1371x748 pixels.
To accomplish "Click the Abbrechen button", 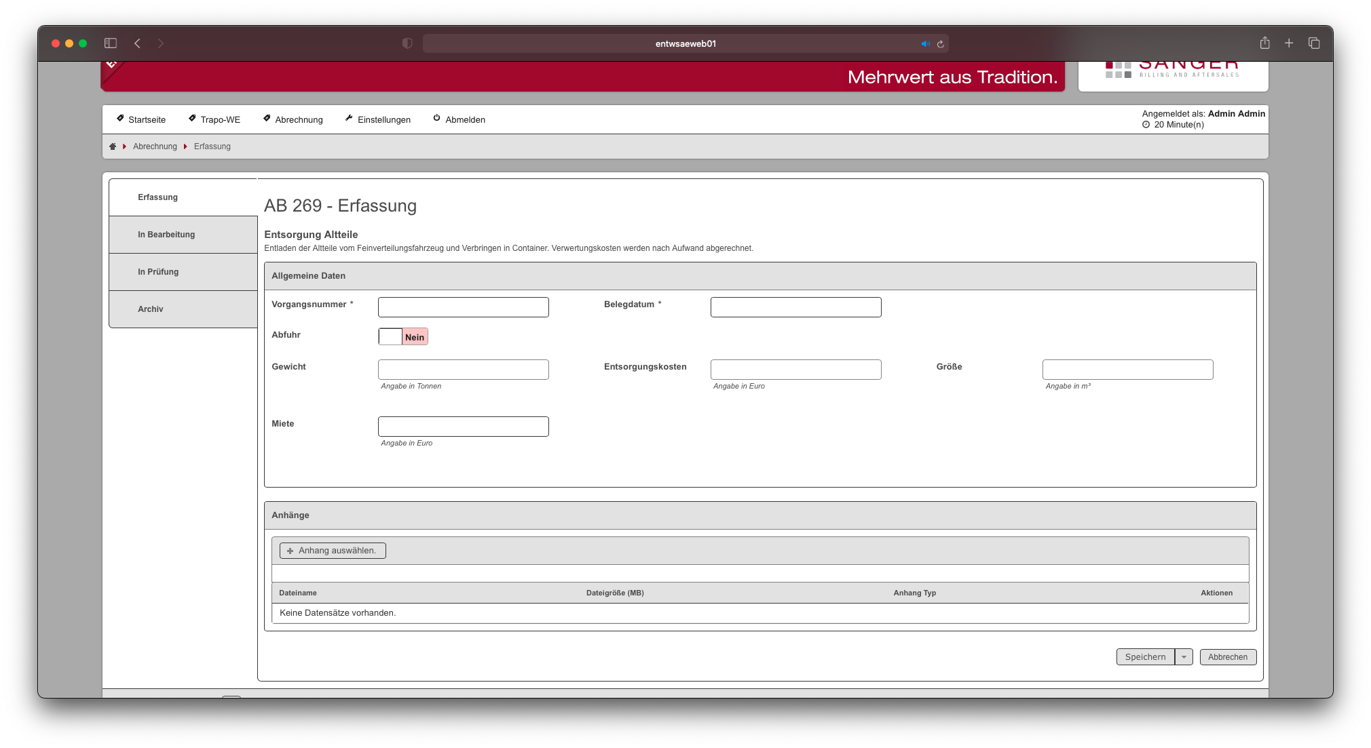I will point(1228,657).
